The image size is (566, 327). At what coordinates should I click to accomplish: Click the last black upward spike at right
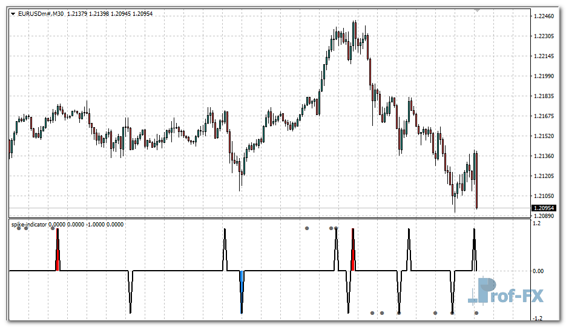click(474, 248)
